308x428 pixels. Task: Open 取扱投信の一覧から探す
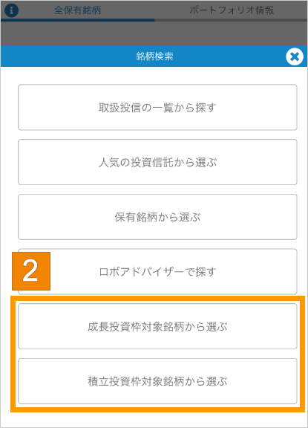click(157, 107)
